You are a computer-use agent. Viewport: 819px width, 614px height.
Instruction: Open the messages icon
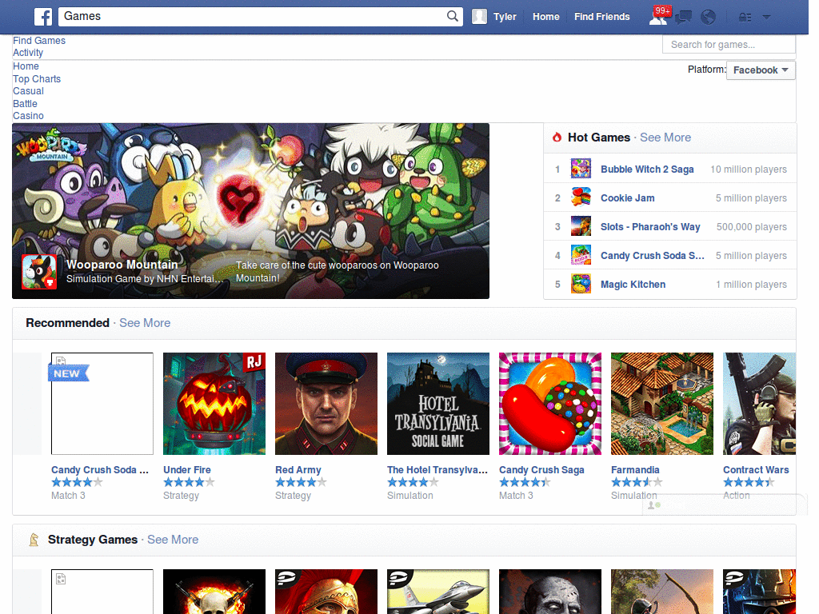683,18
